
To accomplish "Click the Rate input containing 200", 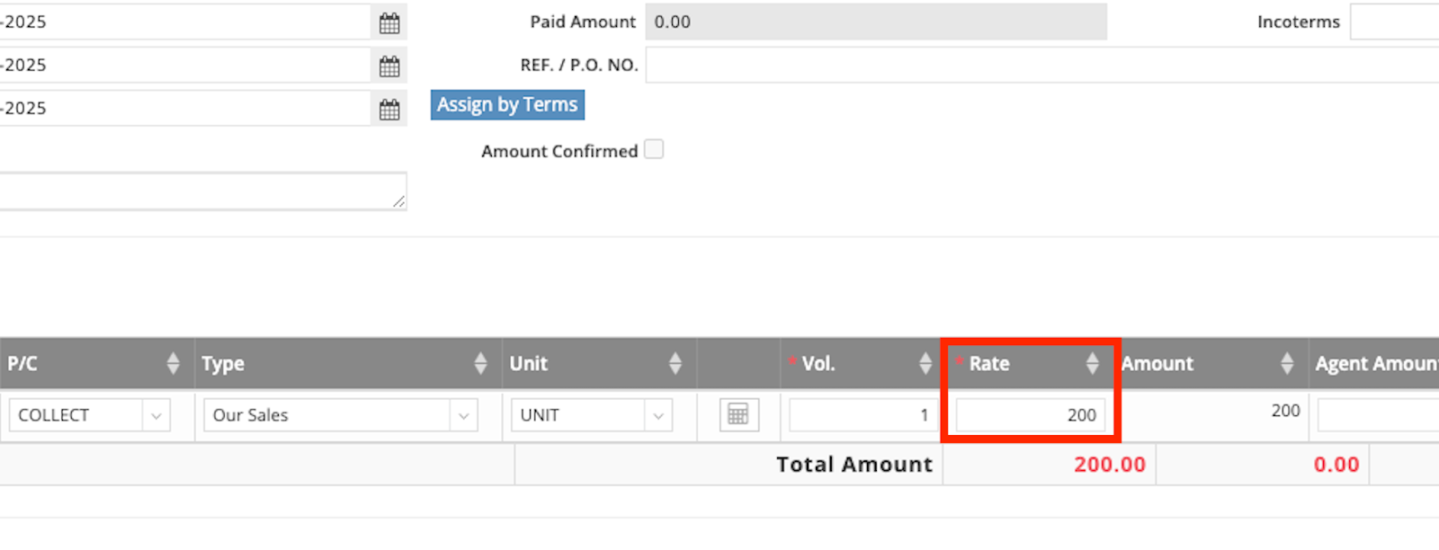I will (x=1030, y=415).
